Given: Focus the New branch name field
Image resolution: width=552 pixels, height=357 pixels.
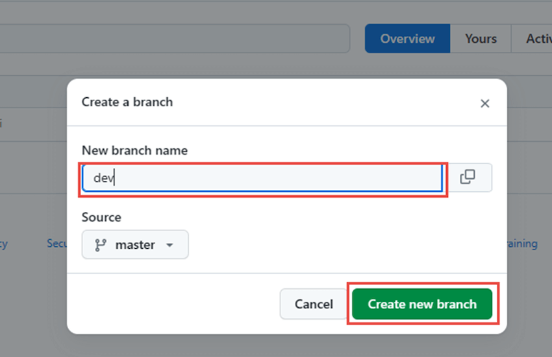Looking at the screenshot, I should 262,178.
